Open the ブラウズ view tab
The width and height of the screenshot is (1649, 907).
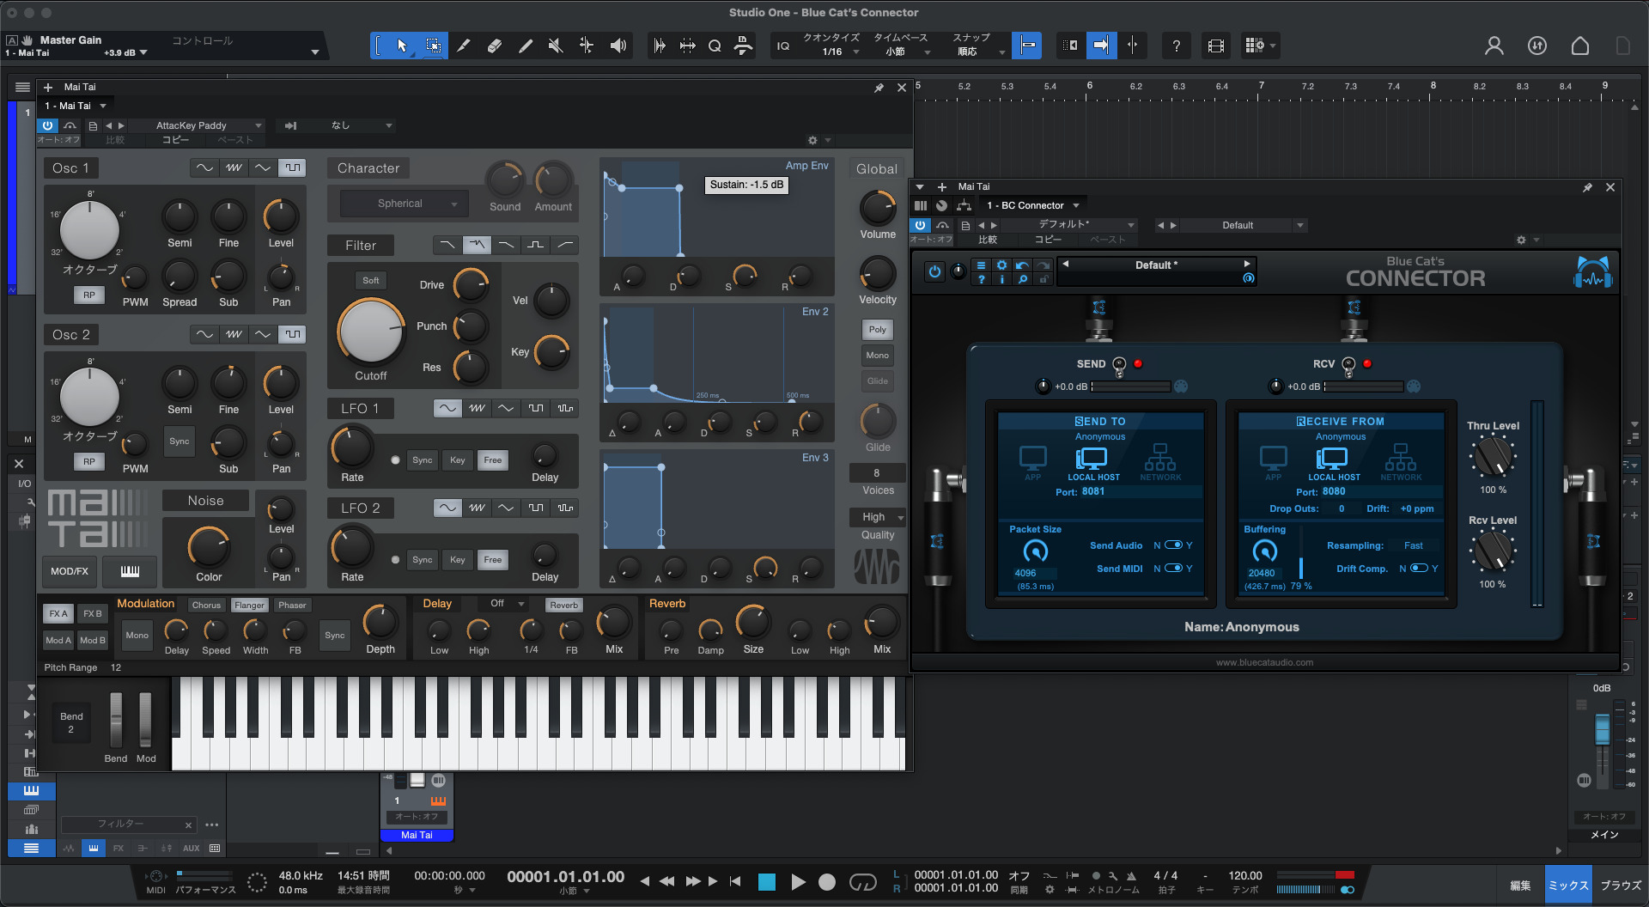(1621, 885)
